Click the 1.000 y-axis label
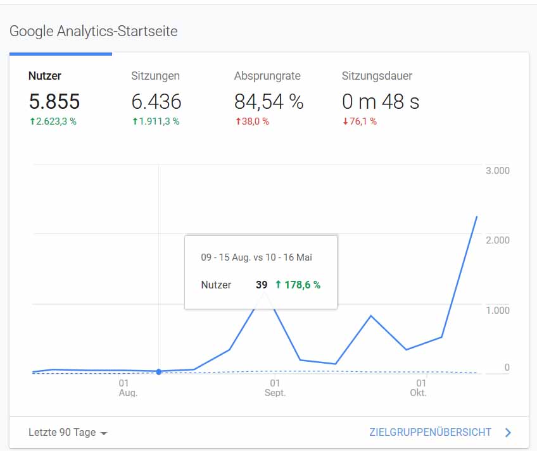This screenshot has height=451, width=537. (x=498, y=311)
